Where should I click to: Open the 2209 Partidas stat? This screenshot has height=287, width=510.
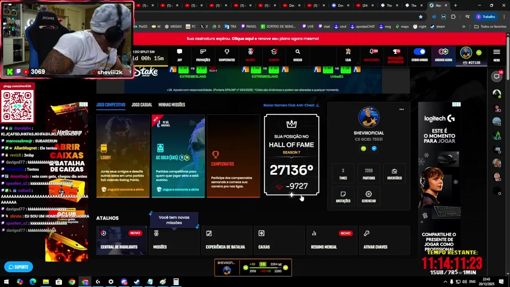tap(369, 174)
